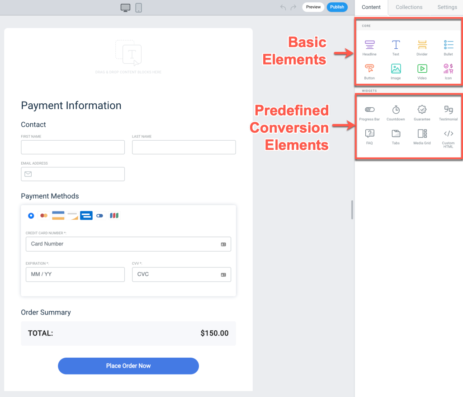Insert the Testimonial widget
Image resolution: width=463 pixels, height=397 pixels.
448,110
